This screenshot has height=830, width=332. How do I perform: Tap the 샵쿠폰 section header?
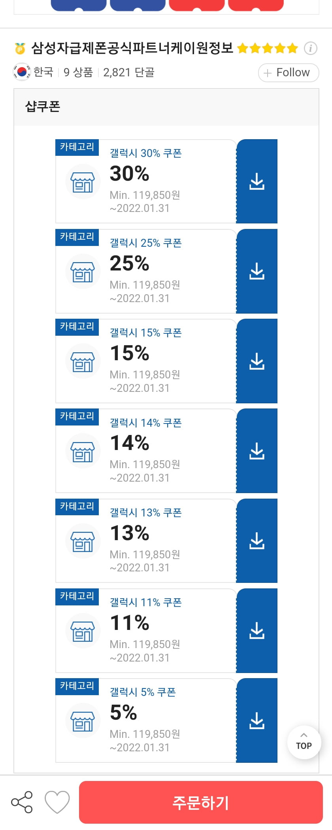click(x=43, y=107)
